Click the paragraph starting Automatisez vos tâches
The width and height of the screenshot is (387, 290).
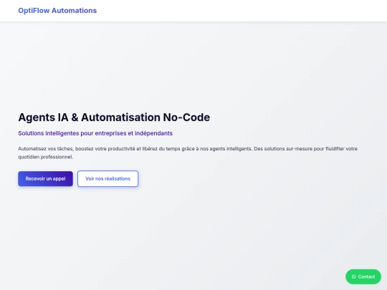coord(188,153)
